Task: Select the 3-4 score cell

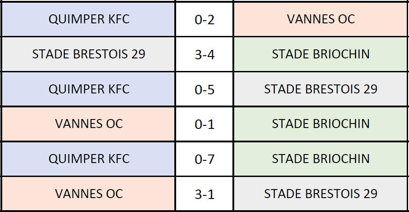Action: coord(204,54)
